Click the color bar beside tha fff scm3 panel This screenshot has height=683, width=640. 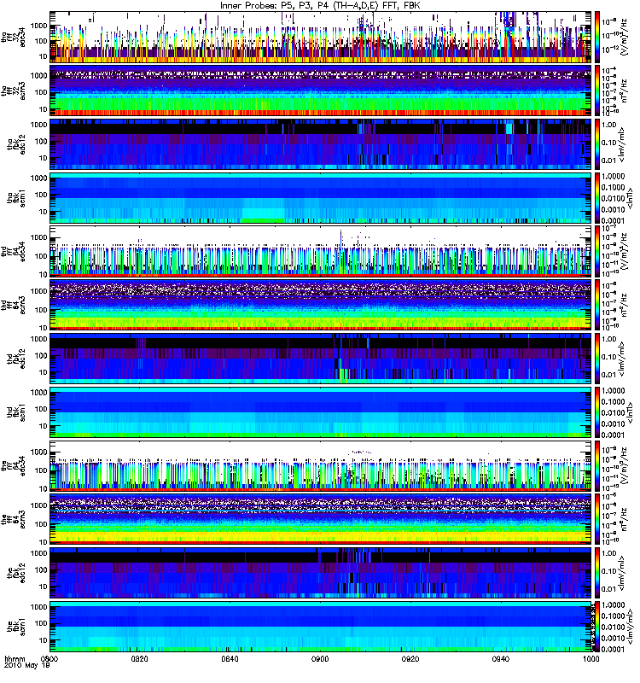click(598, 91)
